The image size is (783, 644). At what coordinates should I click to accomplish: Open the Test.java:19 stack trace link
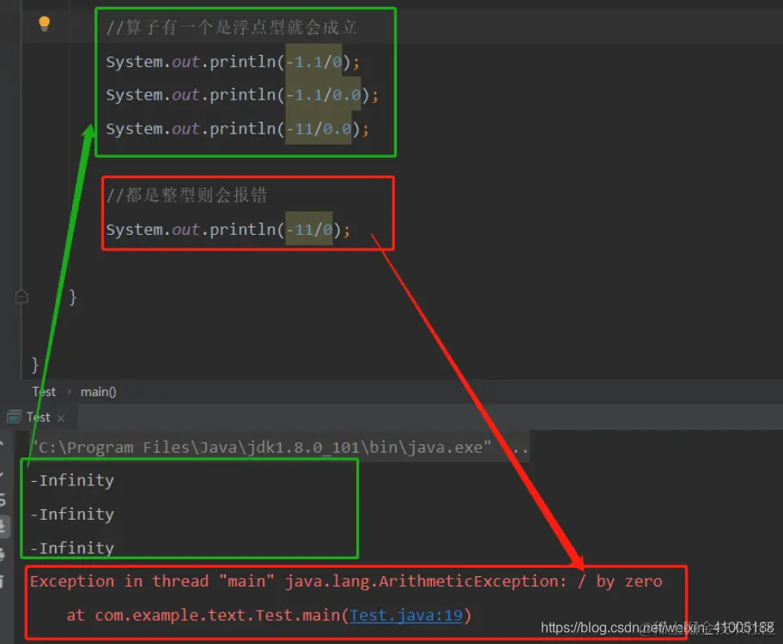tap(406, 615)
